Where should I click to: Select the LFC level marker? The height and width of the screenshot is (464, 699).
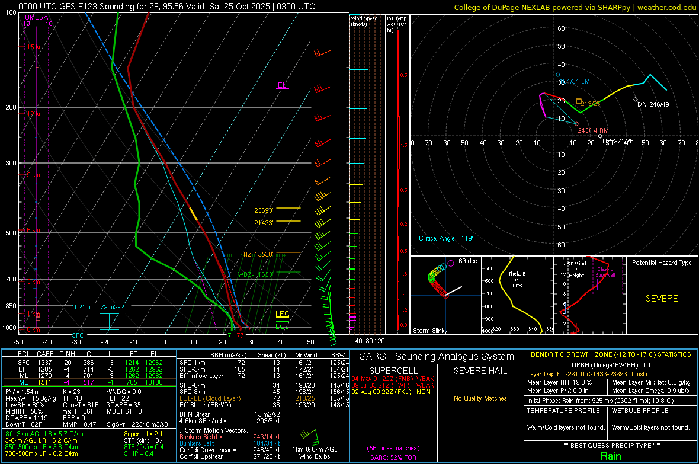coord(282,315)
